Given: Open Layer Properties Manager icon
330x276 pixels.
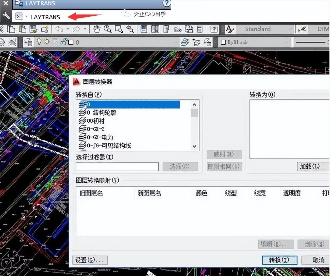Looking at the screenshot, I should 28,42.
